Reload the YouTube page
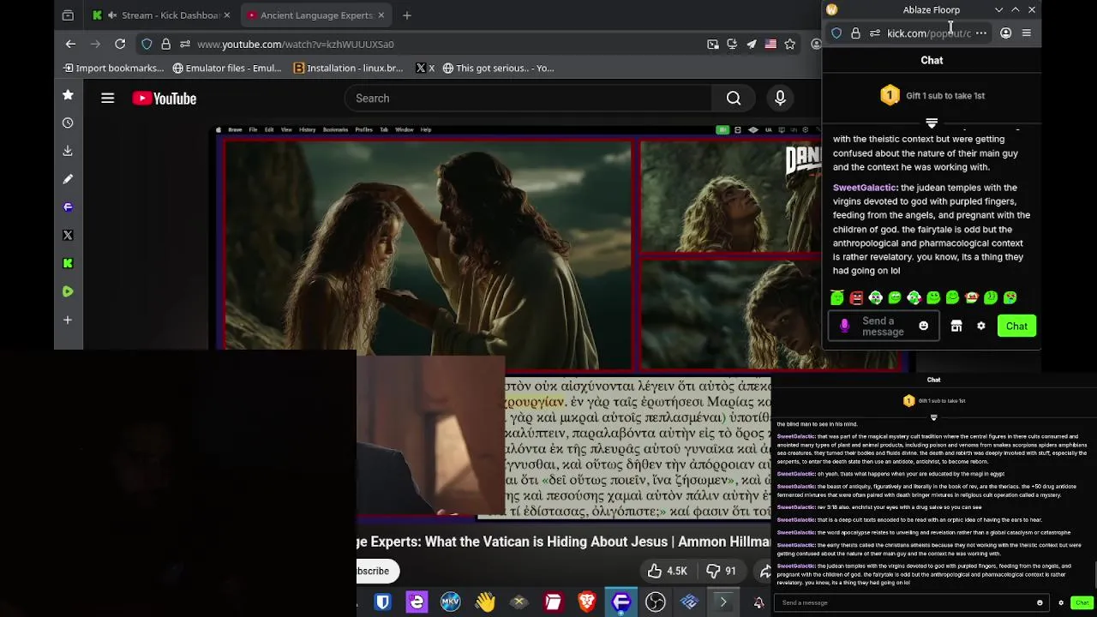 tap(120, 44)
